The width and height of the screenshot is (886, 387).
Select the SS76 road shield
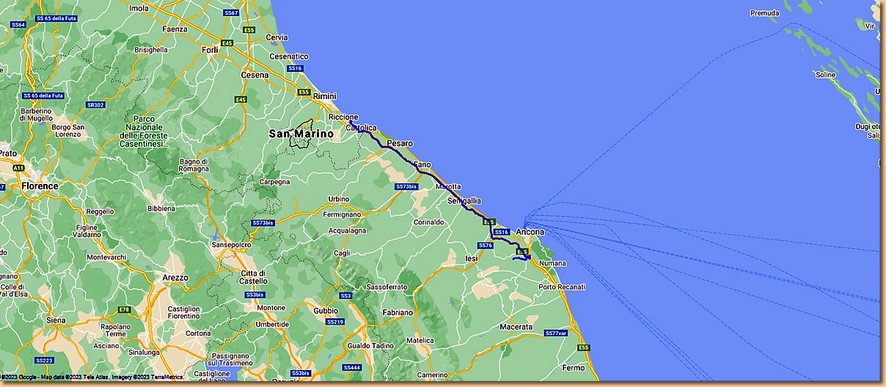(485, 245)
